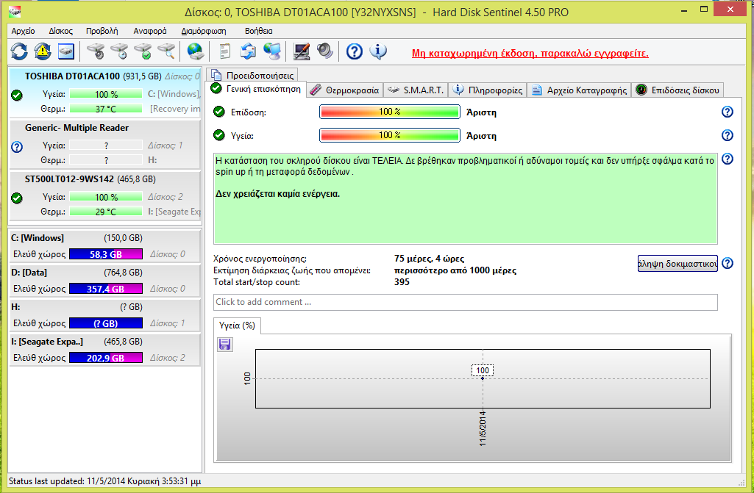
Task: Select the C: [Windows] partition entry
Action: (105, 246)
